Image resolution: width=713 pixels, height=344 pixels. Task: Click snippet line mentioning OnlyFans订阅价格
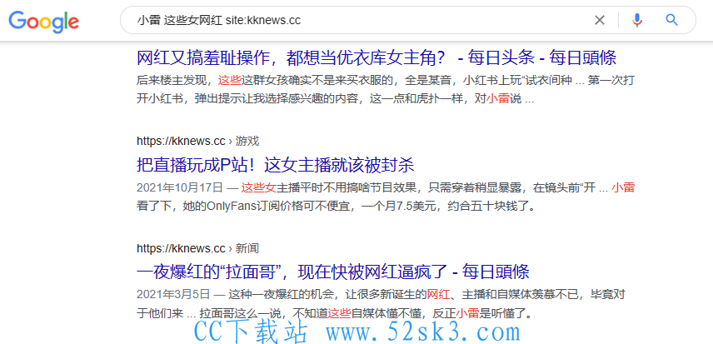(336, 207)
